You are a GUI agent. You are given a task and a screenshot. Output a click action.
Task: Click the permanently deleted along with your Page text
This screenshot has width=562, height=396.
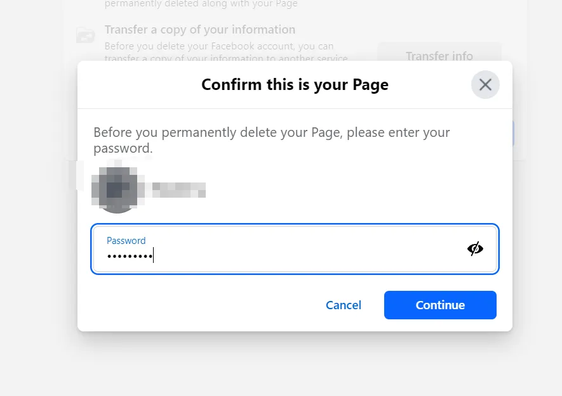point(201,4)
